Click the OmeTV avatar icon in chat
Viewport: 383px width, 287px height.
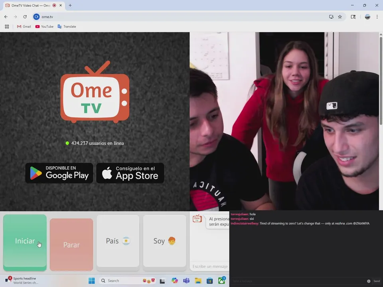click(197, 218)
